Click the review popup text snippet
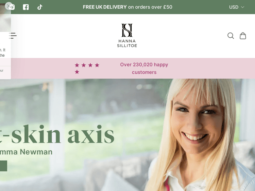This screenshot has height=191, width=255. click(x=3, y=53)
